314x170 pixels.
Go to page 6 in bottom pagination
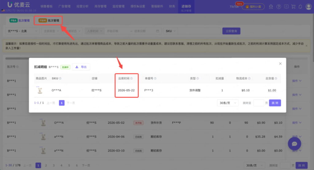point(77,165)
